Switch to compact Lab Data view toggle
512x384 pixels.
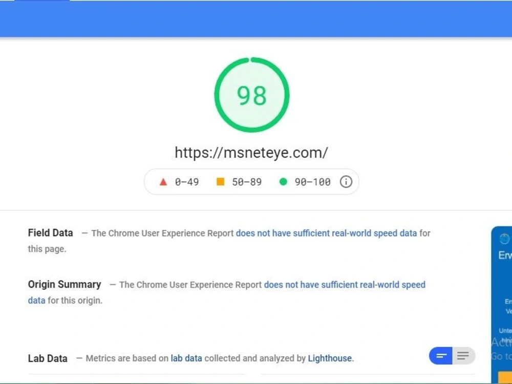(440, 356)
